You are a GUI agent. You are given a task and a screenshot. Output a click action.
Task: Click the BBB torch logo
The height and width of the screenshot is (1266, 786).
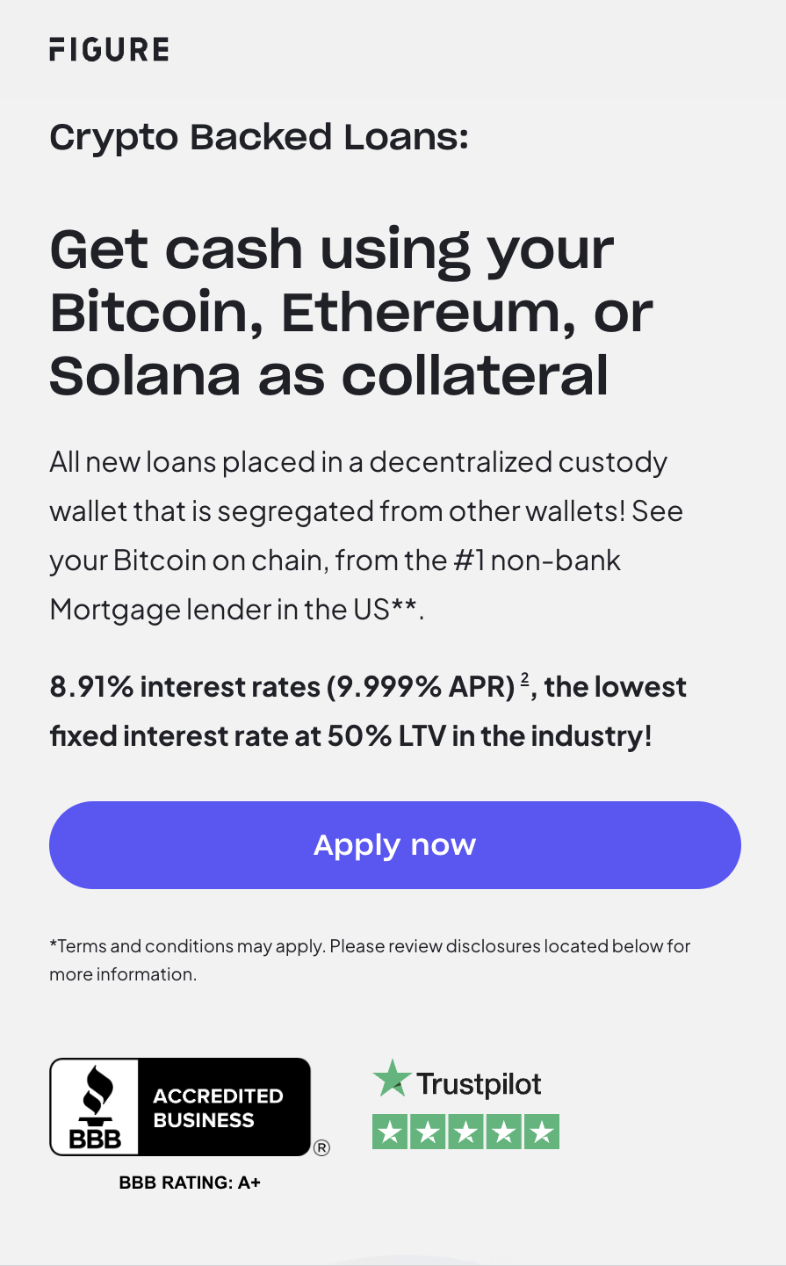pos(95,1107)
